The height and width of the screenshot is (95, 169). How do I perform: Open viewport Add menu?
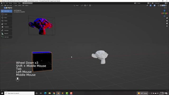23,6
